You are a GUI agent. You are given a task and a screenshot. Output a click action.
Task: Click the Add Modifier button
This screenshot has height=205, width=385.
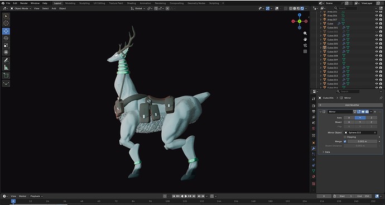[x=350, y=105]
